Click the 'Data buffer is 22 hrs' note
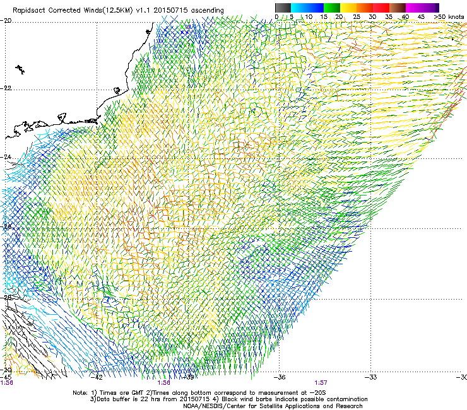 click(228, 399)
